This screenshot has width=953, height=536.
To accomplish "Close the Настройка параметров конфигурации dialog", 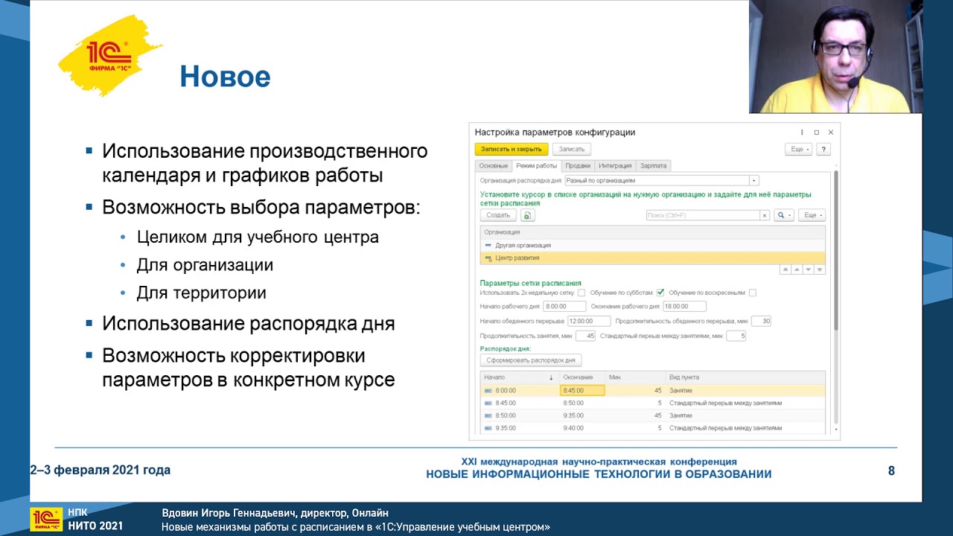I will click(831, 133).
